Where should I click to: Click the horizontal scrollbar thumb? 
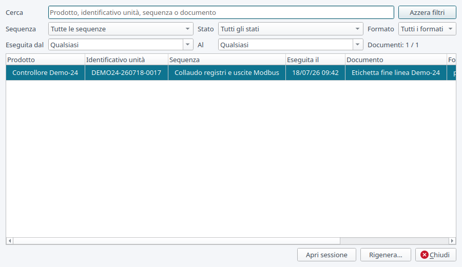click(x=177, y=241)
